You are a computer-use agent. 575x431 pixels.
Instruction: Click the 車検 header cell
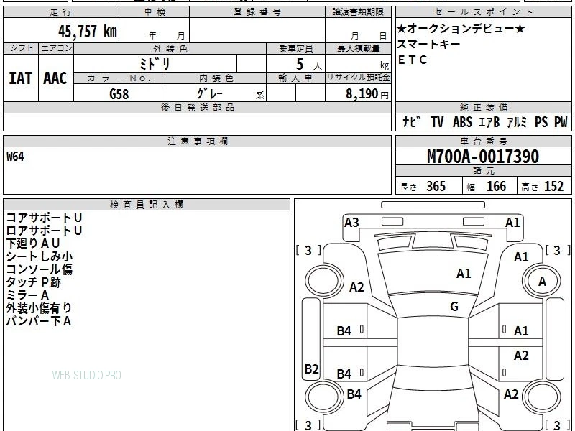tap(155, 12)
